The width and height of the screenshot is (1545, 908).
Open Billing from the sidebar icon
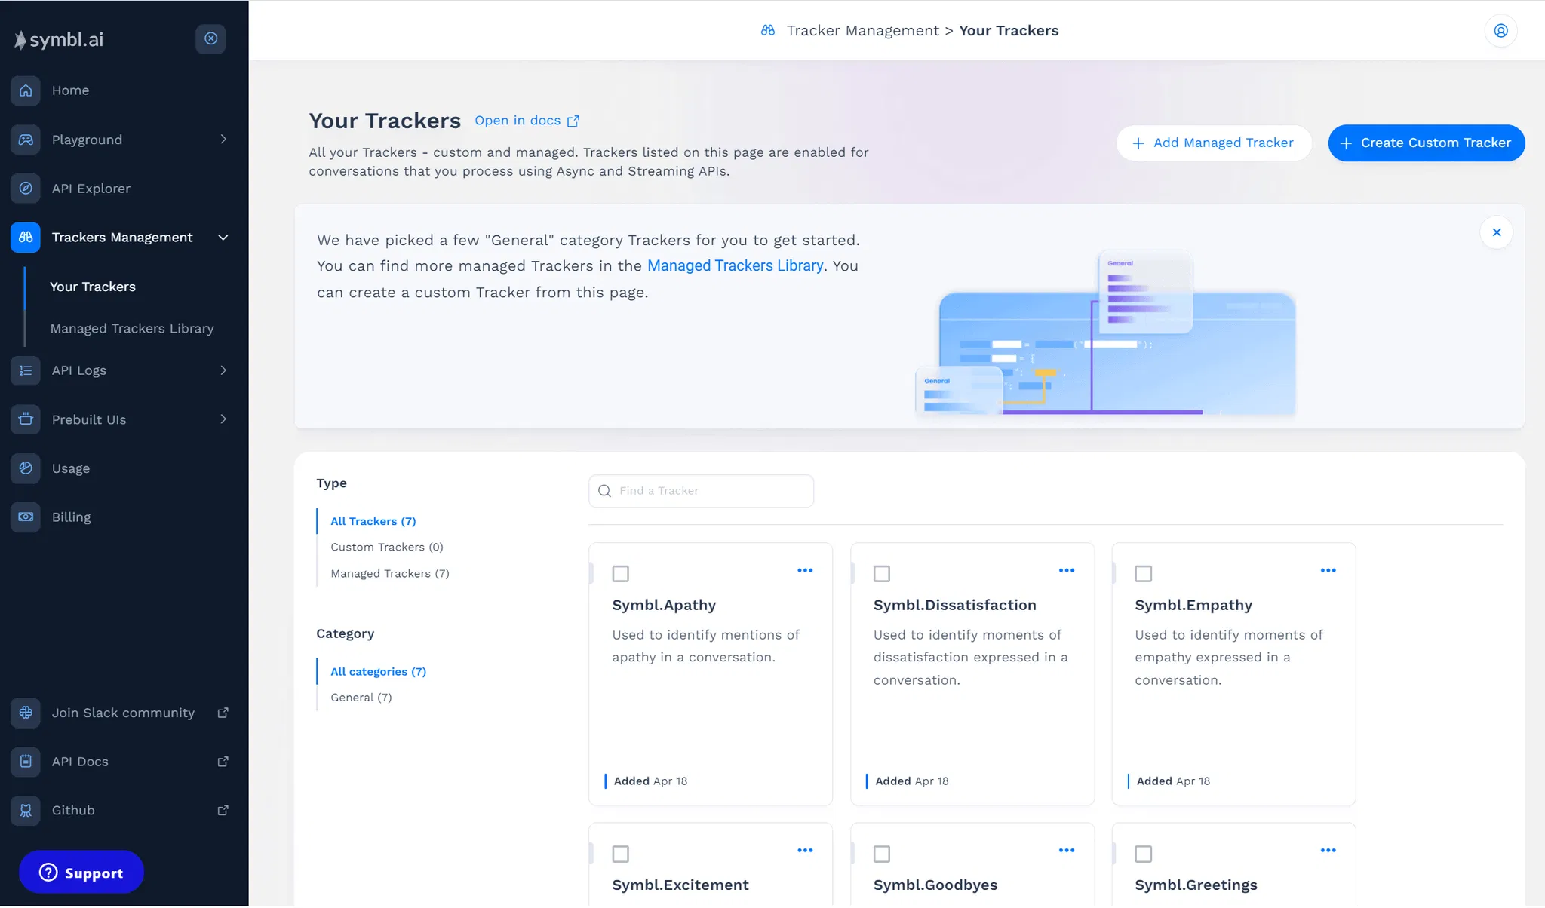point(26,517)
